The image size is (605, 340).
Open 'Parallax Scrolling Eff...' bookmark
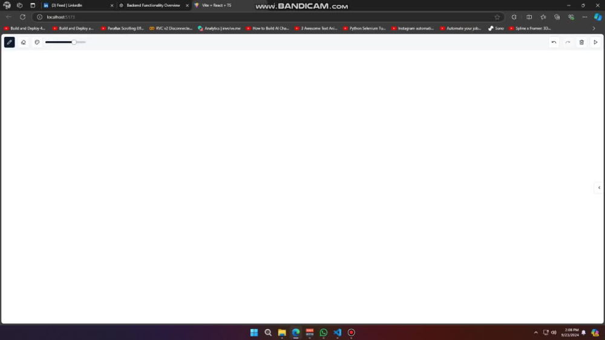122,28
